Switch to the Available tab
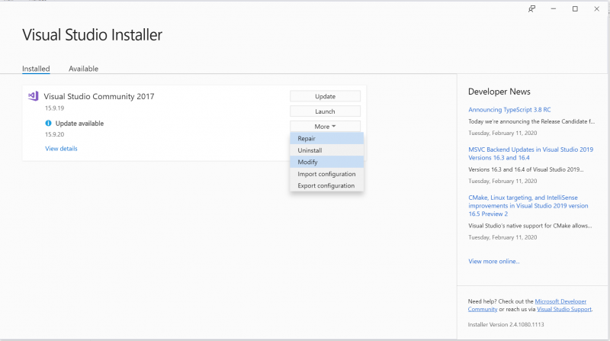The height and width of the screenshot is (341, 610). 83,69
